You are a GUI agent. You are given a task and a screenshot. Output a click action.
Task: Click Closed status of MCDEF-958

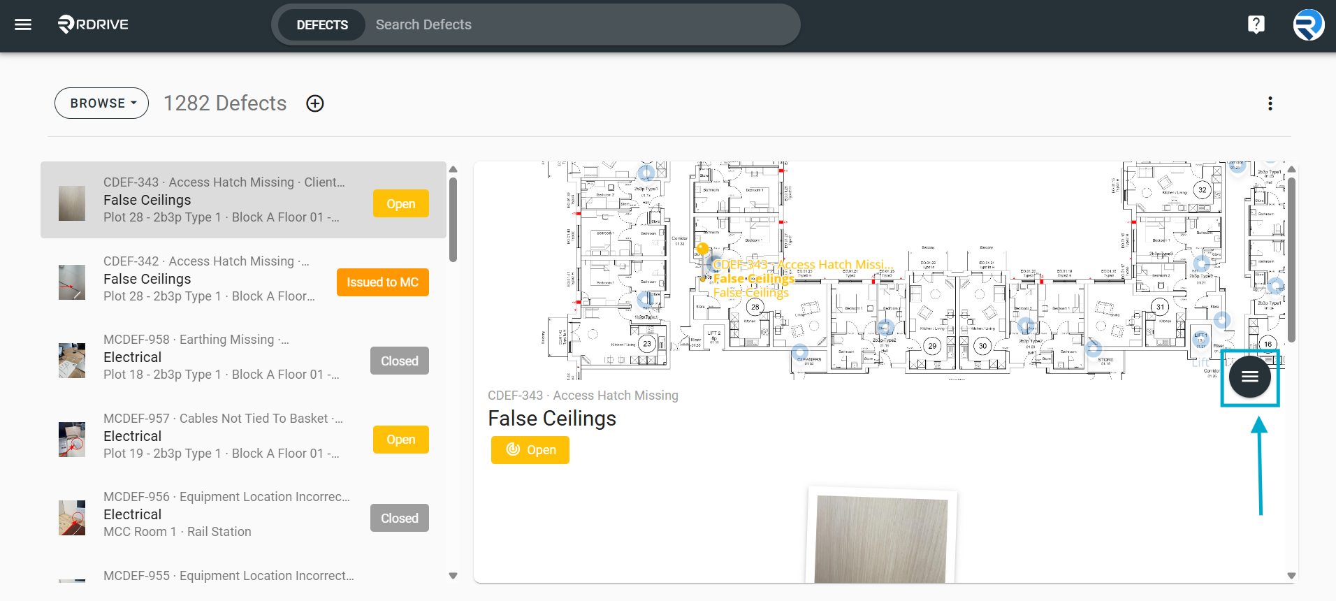pos(399,361)
